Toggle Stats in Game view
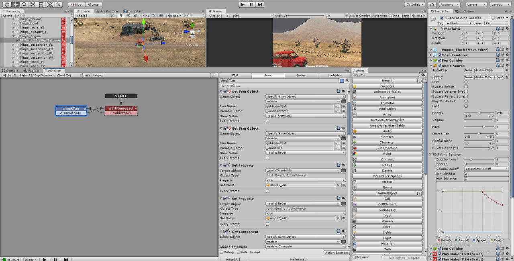Image resolution: width=514 pixels, height=261 pixels. point(405,16)
